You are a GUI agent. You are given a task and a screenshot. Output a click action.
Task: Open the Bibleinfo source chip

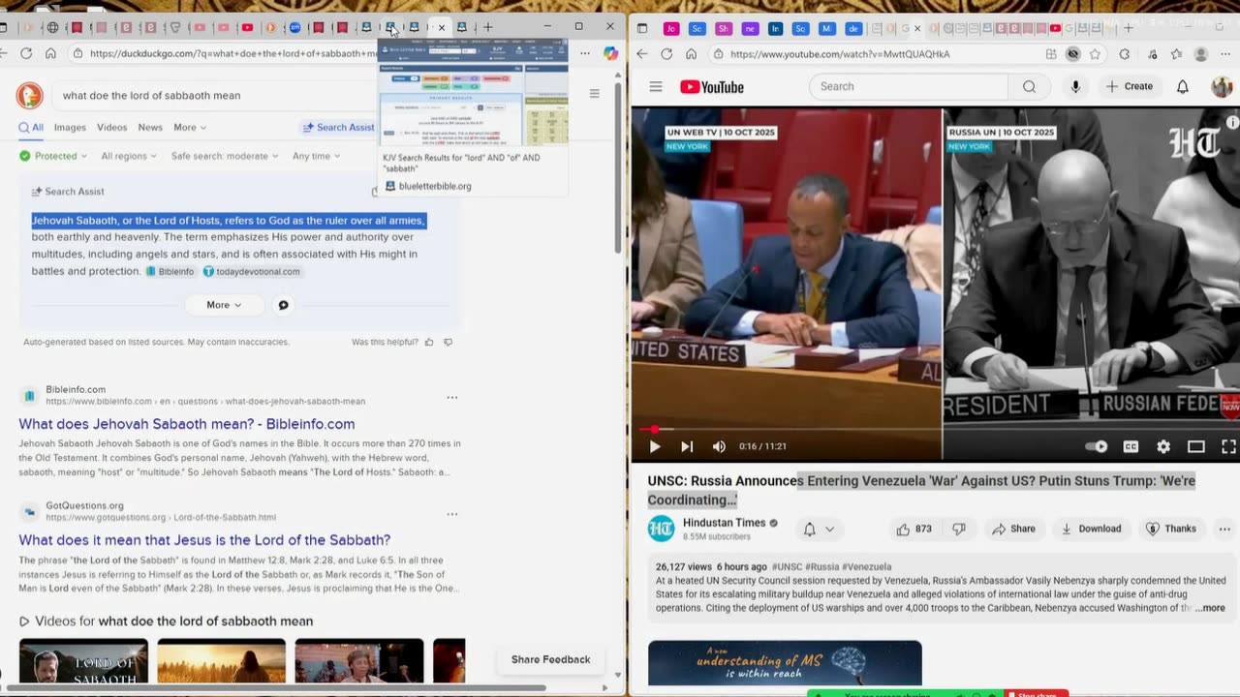[x=170, y=272]
